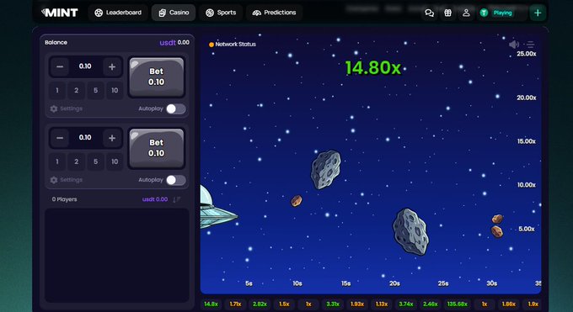
Task: Click the 0 Players label
Action: click(x=64, y=199)
